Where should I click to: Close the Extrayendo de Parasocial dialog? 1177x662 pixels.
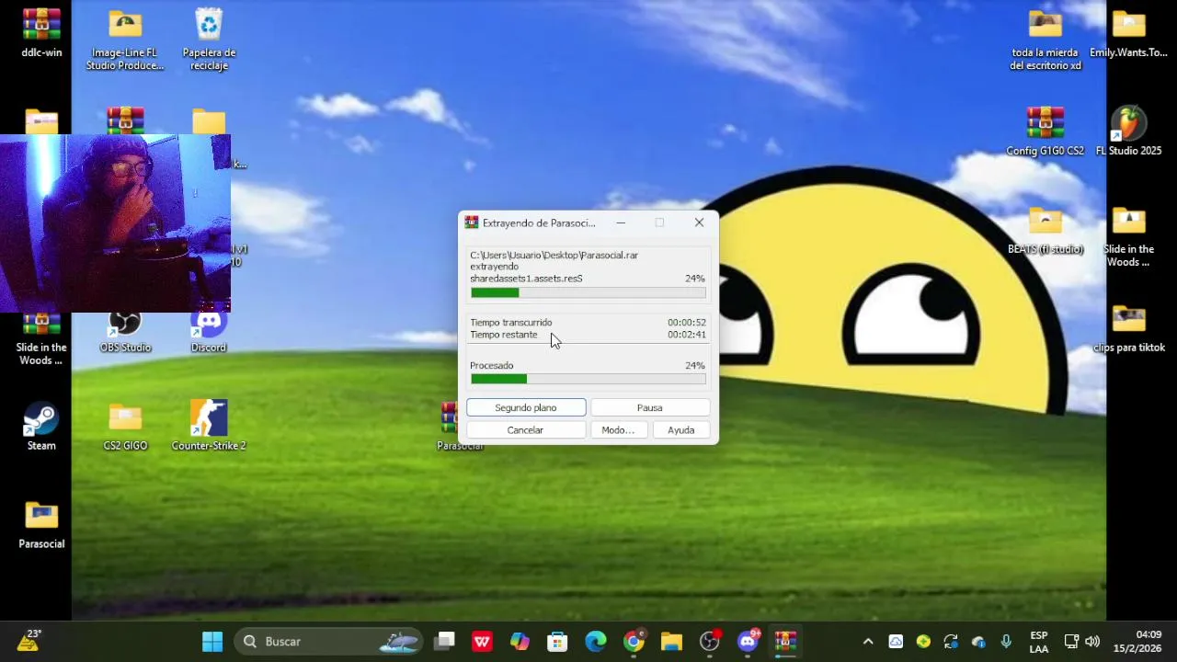[699, 223]
